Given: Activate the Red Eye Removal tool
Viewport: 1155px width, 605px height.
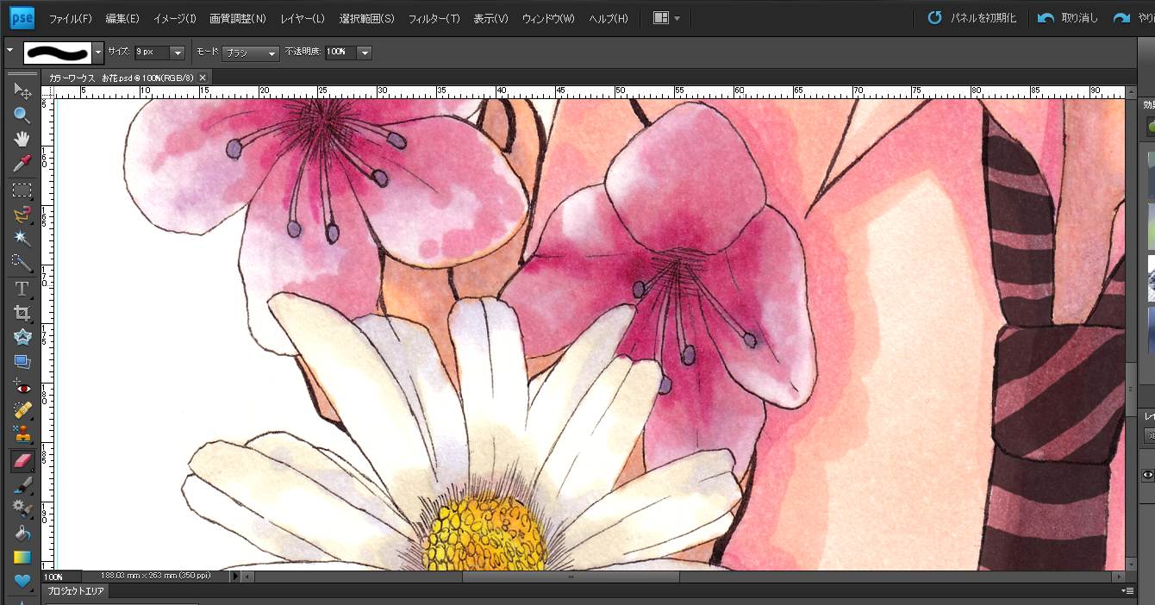Looking at the screenshot, I should [22, 387].
